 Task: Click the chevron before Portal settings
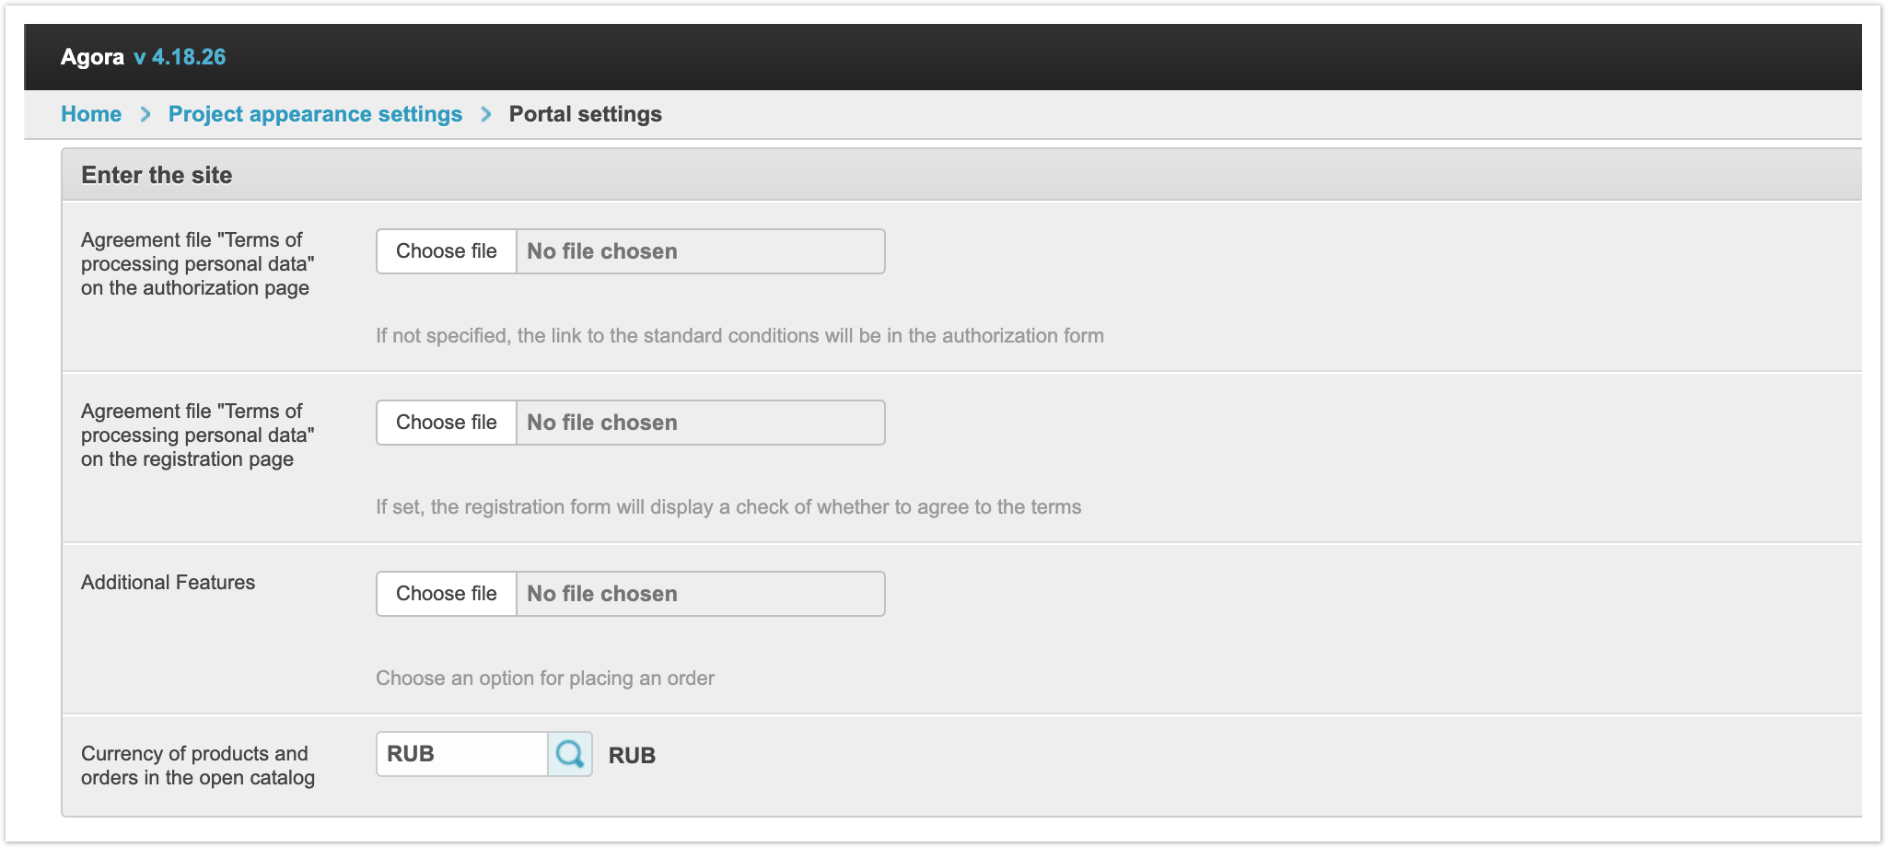coord(486,114)
